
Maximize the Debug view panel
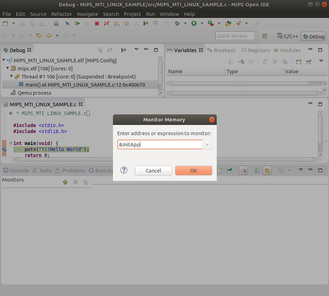pos(156,50)
